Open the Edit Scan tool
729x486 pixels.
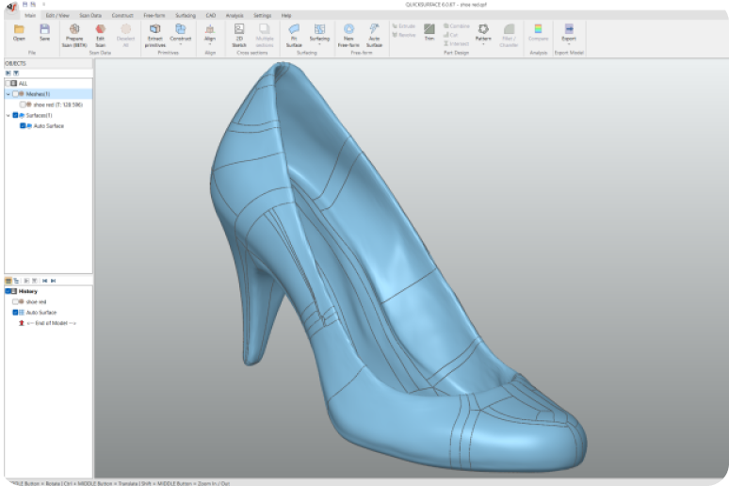click(x=100, y=30)
